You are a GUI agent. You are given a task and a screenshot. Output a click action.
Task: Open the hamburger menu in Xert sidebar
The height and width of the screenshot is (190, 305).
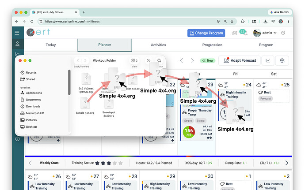point(17,33)
